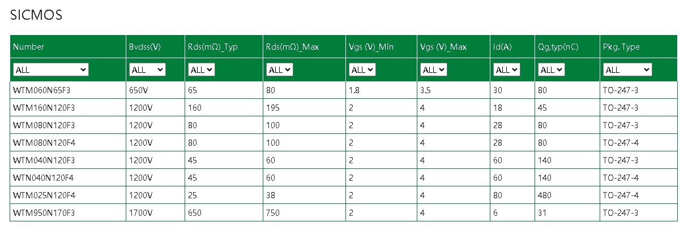
Task: Click the SICMOS heading
Action: pyautogui.click(x=36, y=16)
